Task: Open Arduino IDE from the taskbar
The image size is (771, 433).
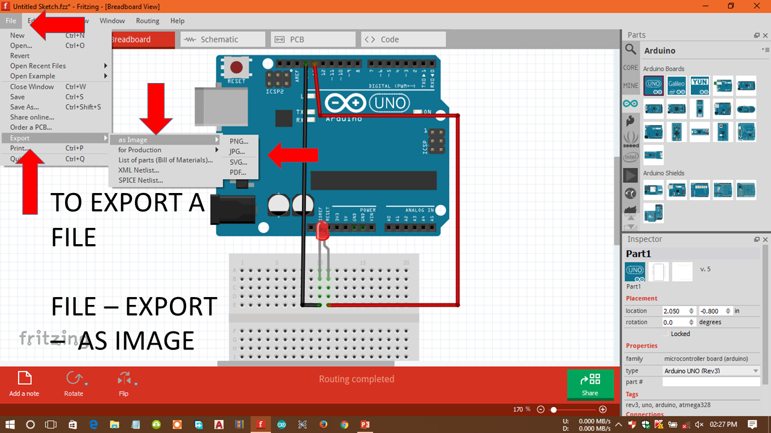Action: (281, 424)
